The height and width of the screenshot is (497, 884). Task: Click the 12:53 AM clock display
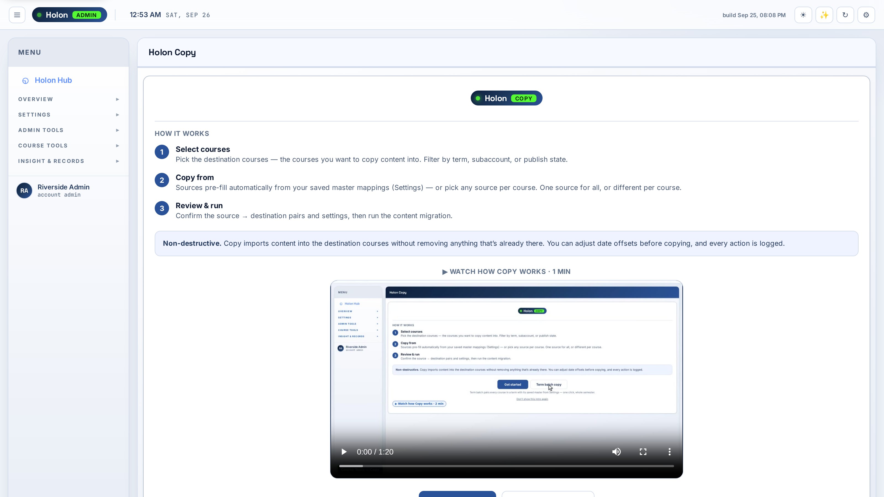(x=145, y=15)
